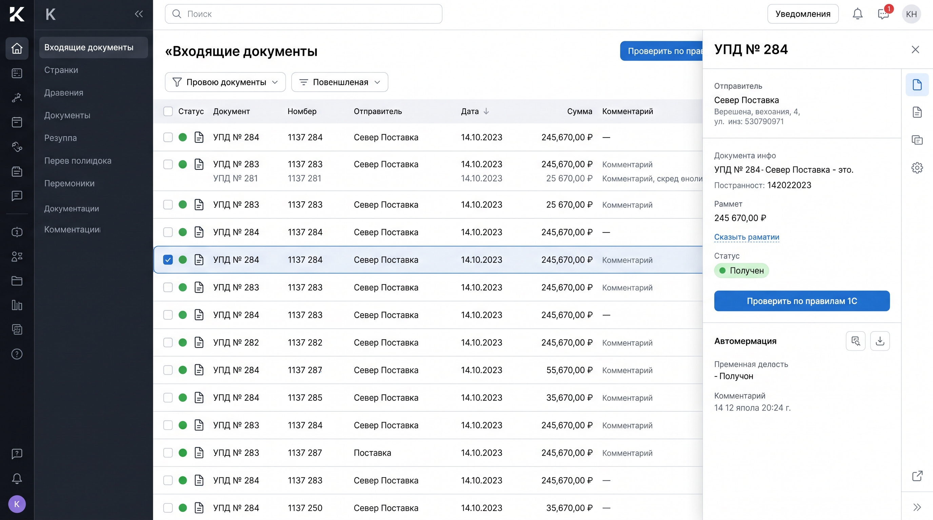Toggle select-all checkbox in table header
Image resolution: width=933 pixels, height=520 pixels.
[168, 111]
